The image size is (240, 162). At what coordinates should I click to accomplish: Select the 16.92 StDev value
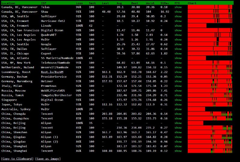click(x=165, y=12)
